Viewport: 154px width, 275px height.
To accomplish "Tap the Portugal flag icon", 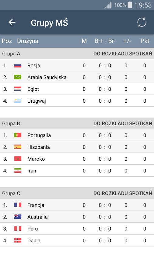I will coord(18,135).
